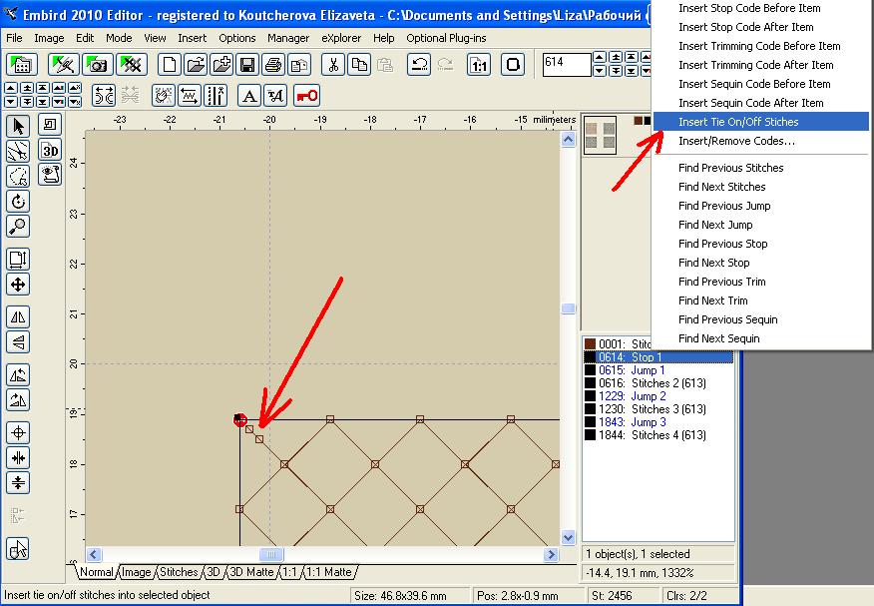Click the red key icon
Screen dimensions: 874x606
(x=307, y=95)
